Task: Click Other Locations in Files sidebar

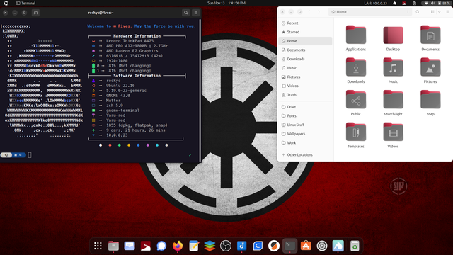Action: (x=305, y=155)
